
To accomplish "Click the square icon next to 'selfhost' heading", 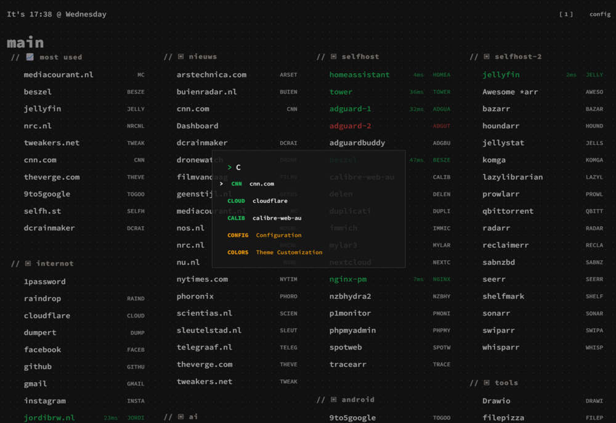I will (x=333, y=57).
